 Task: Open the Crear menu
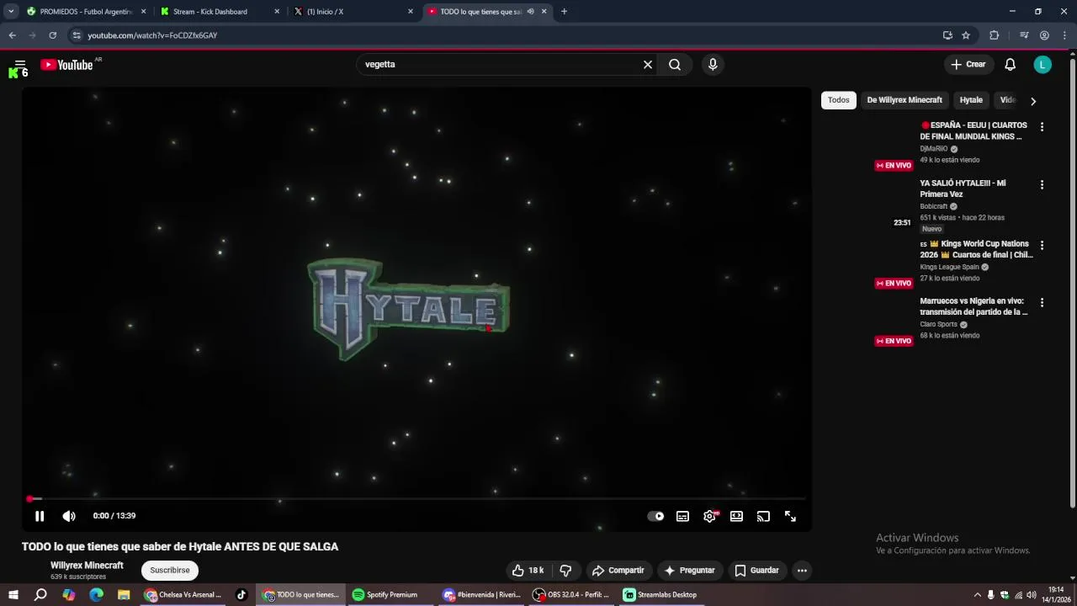click(x=968, y=65)
